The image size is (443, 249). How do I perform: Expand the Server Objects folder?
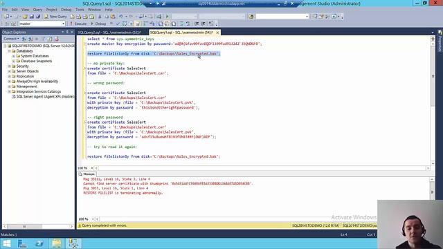[9, 71]
